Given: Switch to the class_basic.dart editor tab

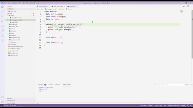Looking at the screenshot, I should point(43,6).
